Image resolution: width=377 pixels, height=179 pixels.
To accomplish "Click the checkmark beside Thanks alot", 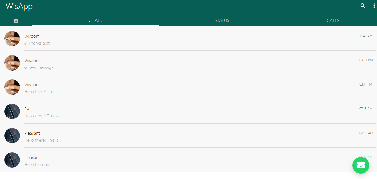I will pyautogui.click(x=26, y=43).
